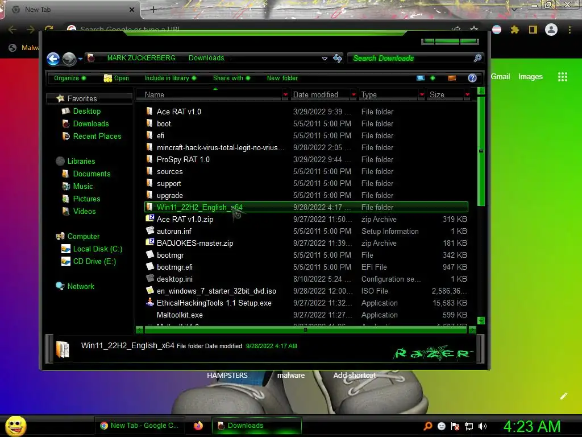This screenshot has width=582, height=437.
Task: Select the en_windows_7_starter ISO icon
Action: point(149,290)
